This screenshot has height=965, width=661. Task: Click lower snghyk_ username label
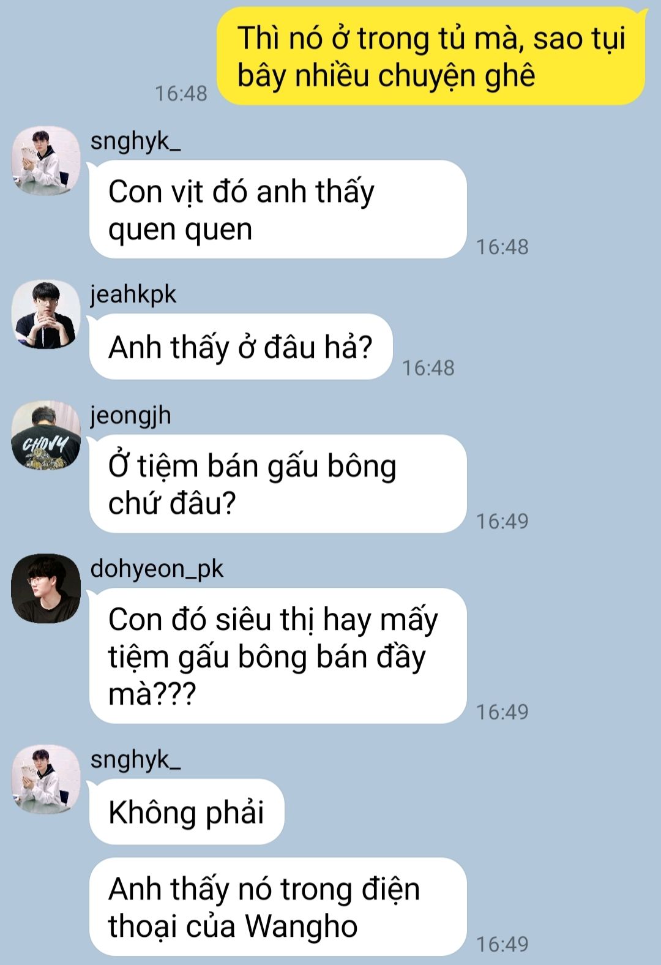[135, 760]
